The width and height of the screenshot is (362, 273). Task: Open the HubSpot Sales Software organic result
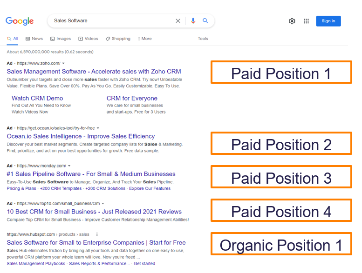point(96,243)
